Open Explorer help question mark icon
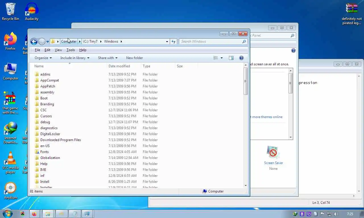 [x=241, y=58]
